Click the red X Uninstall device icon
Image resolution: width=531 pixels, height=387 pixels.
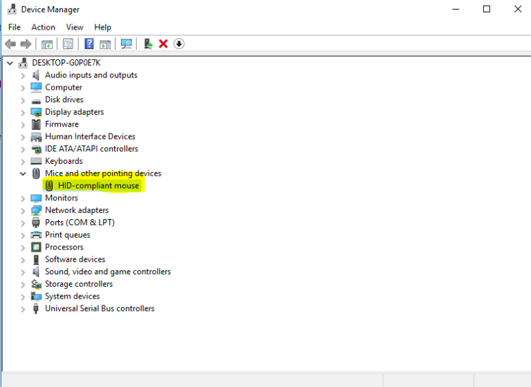click(x=163, y=44)
